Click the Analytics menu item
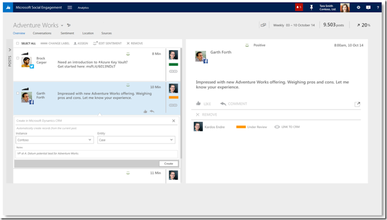Screen dimensions: 387x220 pyautogui.click(x=83, y=8)
